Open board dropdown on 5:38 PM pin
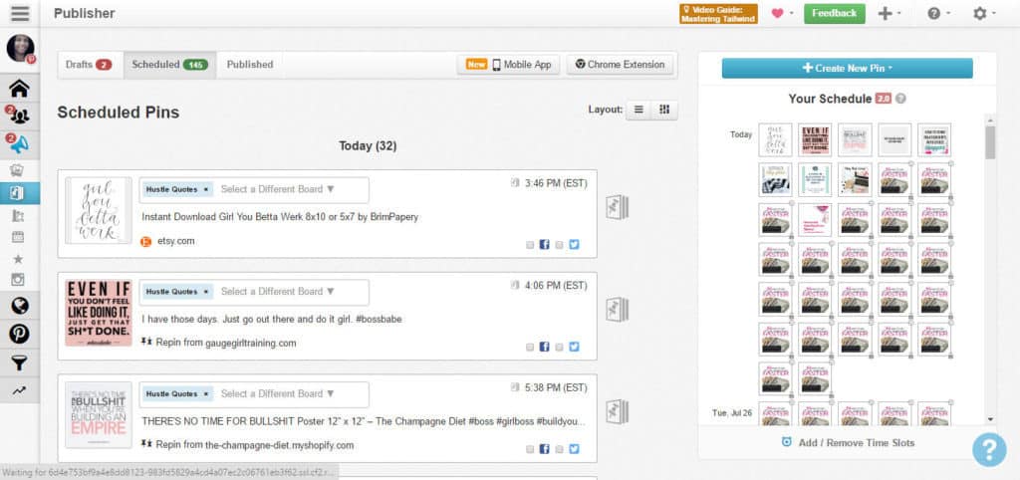This screenshot has height=480, width=1020. 278,393
